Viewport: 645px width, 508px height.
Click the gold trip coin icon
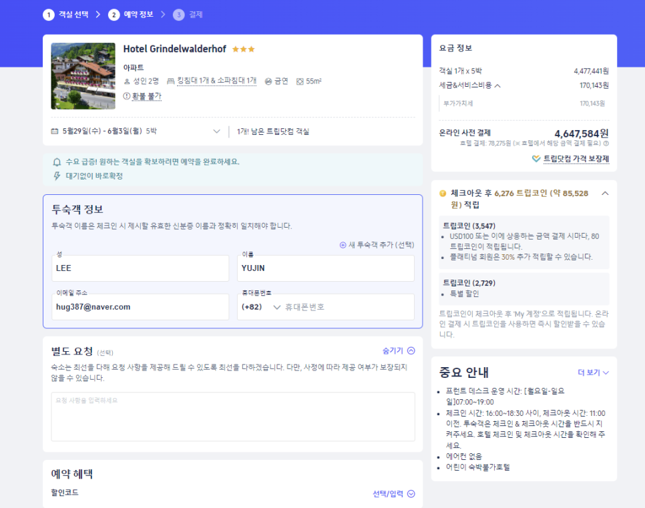(x=443, y=194)
